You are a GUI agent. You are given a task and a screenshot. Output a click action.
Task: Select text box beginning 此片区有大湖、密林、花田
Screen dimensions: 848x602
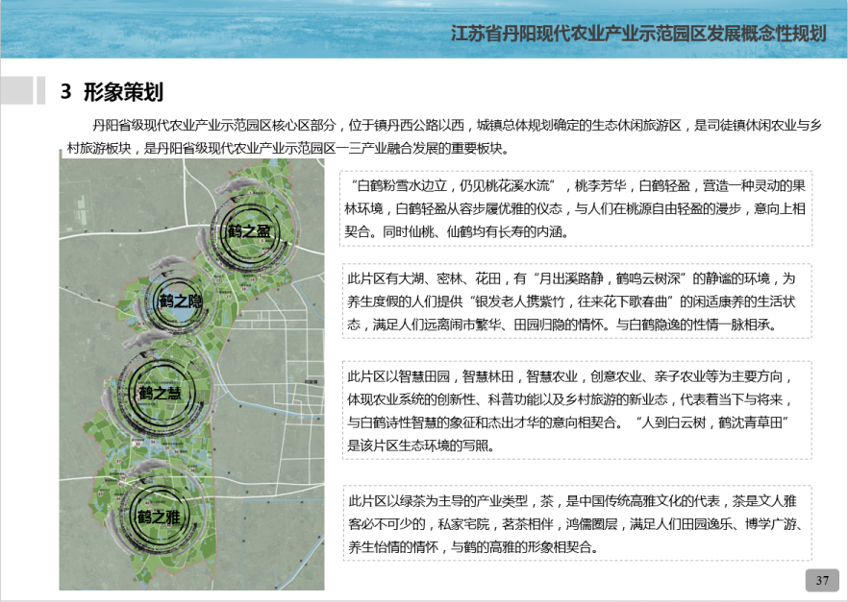pyautogui.click(x=577, y=301)
